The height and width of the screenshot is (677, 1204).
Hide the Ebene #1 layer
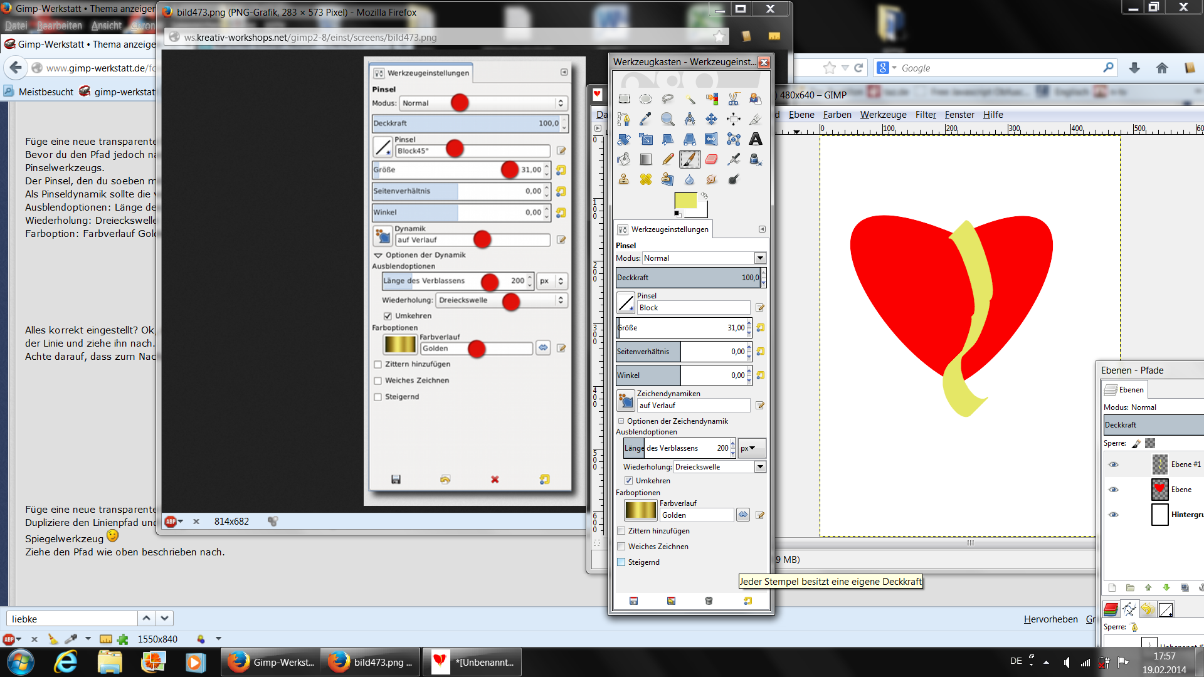coord(1113,464)
